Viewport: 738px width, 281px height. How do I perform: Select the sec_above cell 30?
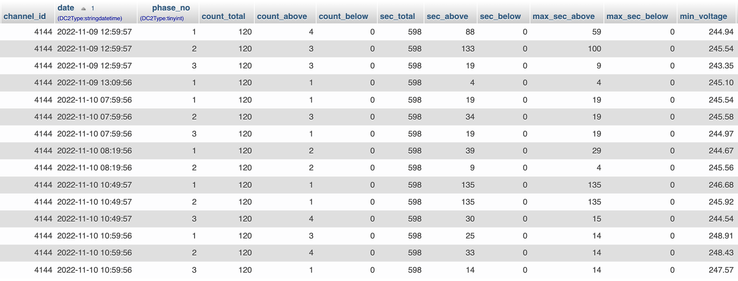click(x=470, y=219)
